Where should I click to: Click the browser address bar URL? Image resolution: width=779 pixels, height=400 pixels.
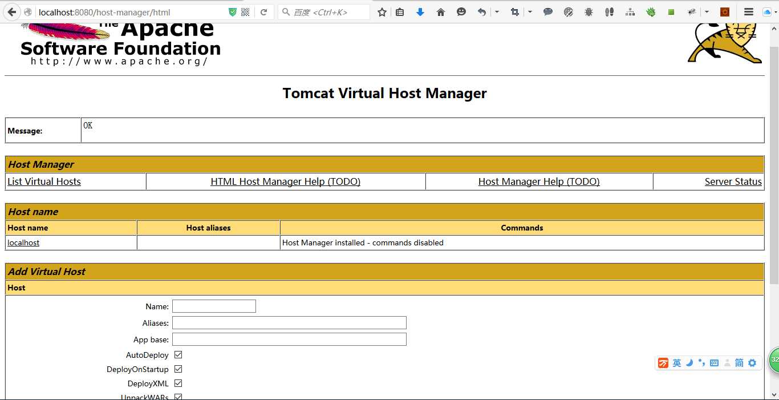pos(104,12)
